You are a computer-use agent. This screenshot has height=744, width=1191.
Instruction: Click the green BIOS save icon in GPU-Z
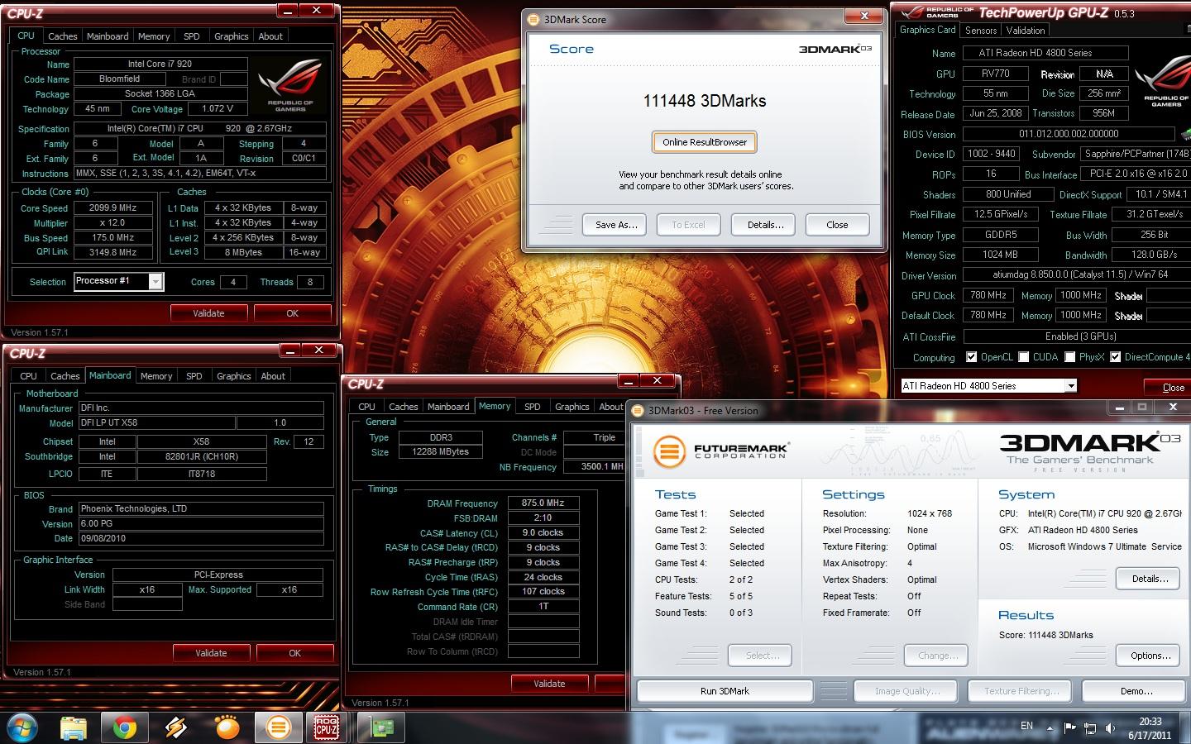(1186, 134)
